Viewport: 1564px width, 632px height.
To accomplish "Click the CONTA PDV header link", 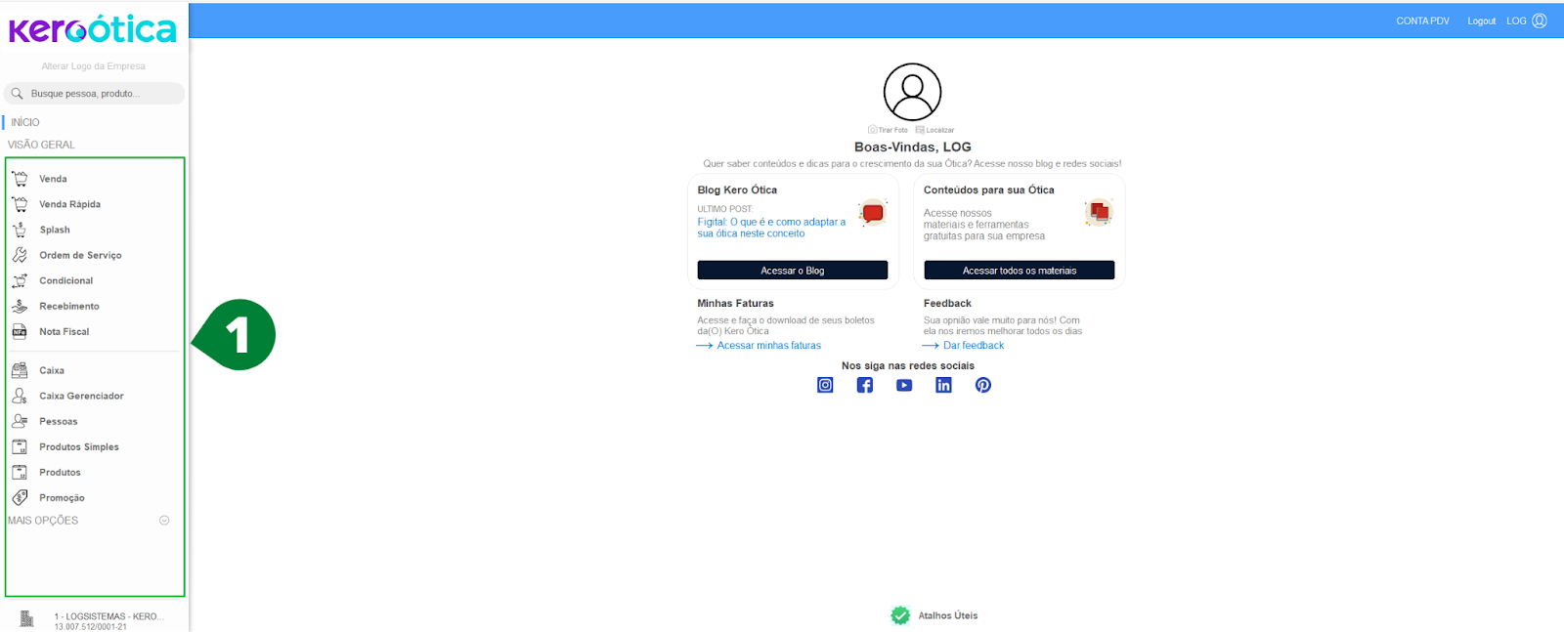I will point(1422,21).
